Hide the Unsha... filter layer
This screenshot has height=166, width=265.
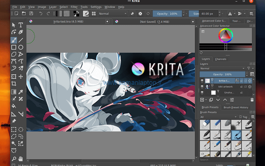coord(202,92)
